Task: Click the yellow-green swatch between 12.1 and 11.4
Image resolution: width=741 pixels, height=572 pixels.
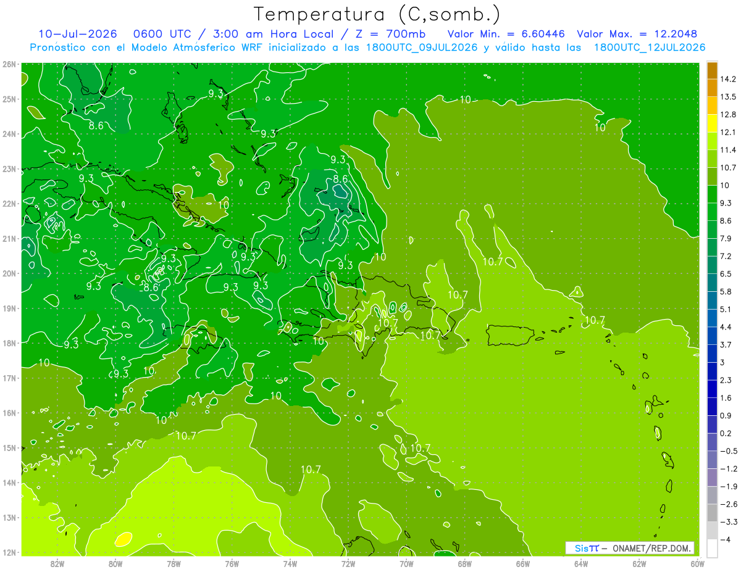Action: click(x=712, y=141)
